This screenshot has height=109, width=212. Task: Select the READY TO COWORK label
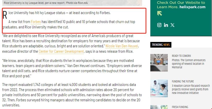coord(181,56)
